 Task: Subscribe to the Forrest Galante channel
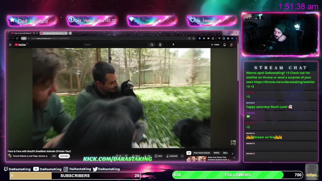click(x=64, y=156)
